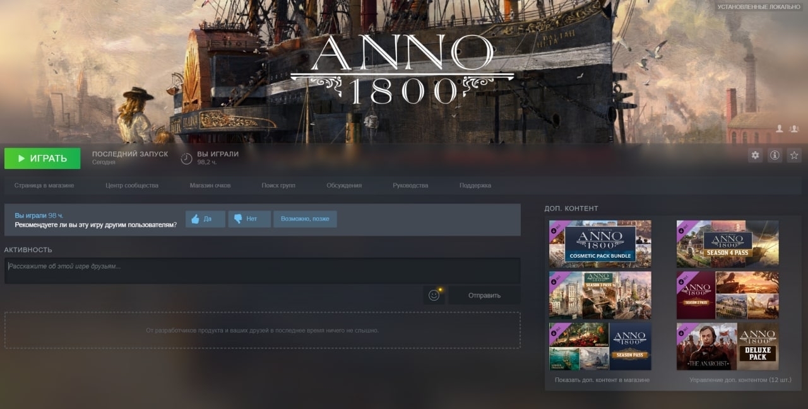
Task: Click the Вы играли 98 ч. text
Action: 39,216
